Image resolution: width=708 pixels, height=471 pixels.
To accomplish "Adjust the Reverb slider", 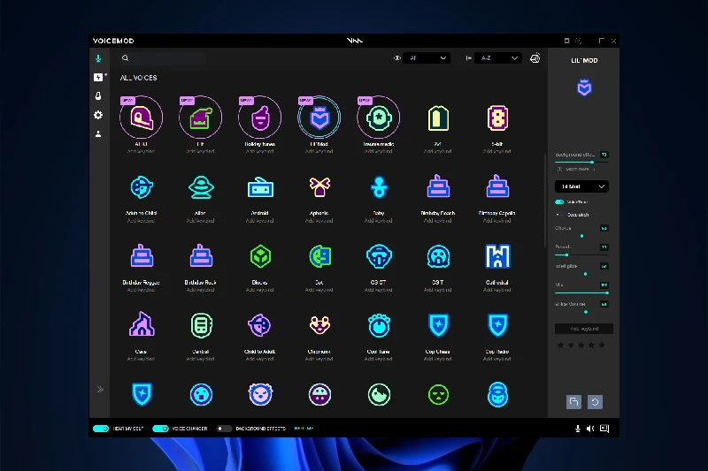I will [581, 255].
